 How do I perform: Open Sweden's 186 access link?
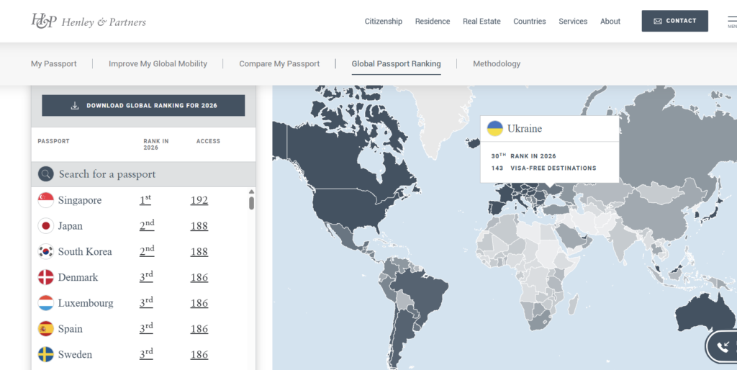coord(199,355)
